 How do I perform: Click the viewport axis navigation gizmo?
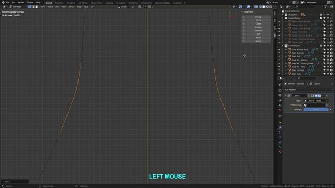click(231, 15)
